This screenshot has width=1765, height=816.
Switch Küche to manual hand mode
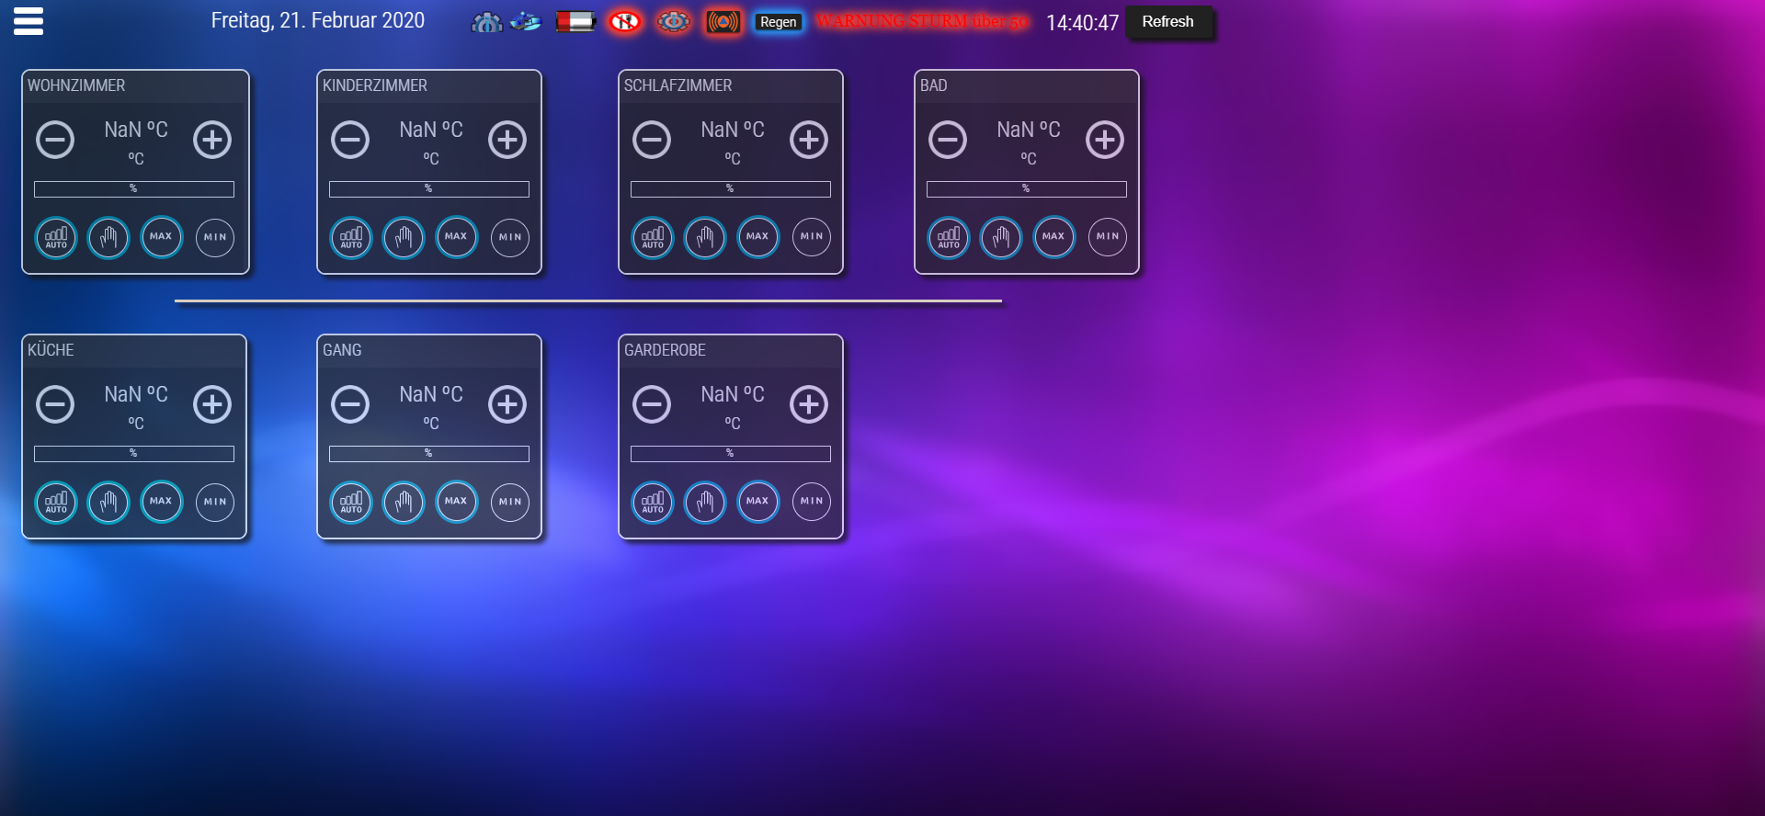click(108, 503)
